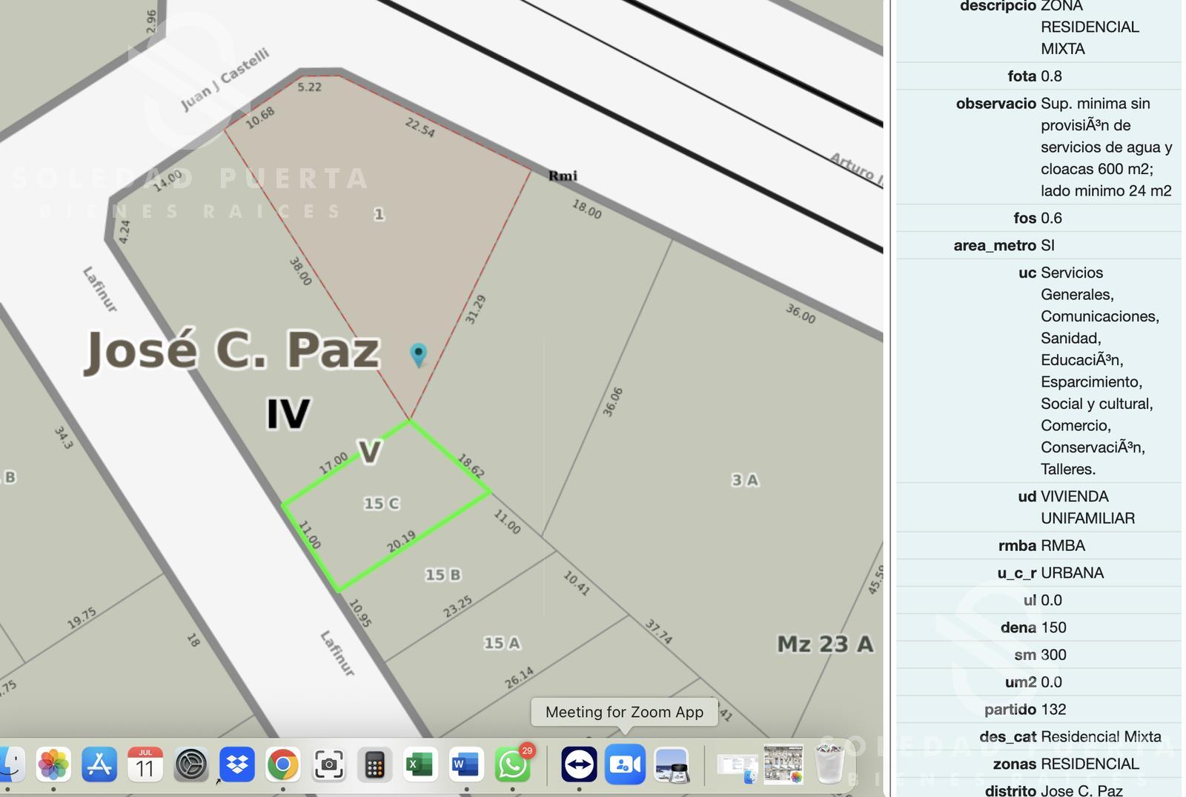Open System Preferences gear icon

click(191, 764)
